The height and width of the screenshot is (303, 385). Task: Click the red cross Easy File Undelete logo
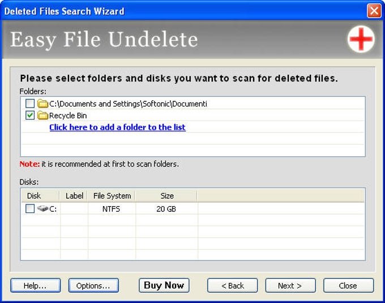pyautogui.click(x=361, y=39)
